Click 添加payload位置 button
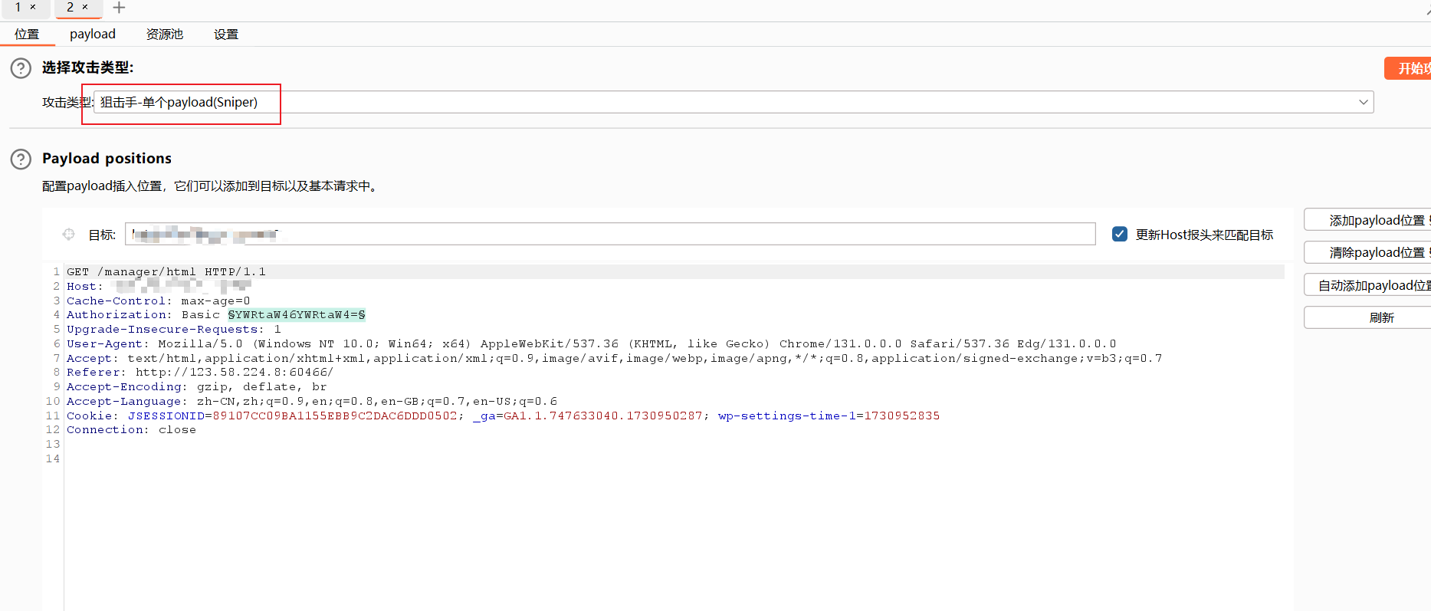Screen dimensions: 1431x611 1367,220
